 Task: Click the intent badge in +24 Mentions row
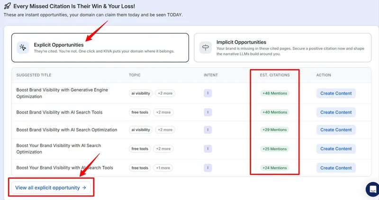(208, 168)
